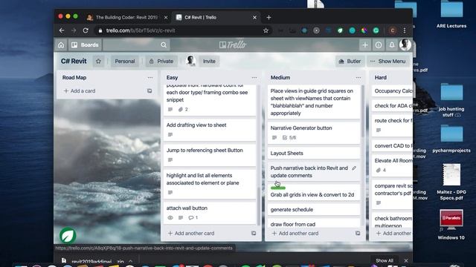Click template icon in Road Map list
The height and width of the screenshot is (267, 476).
pos(149,90)
